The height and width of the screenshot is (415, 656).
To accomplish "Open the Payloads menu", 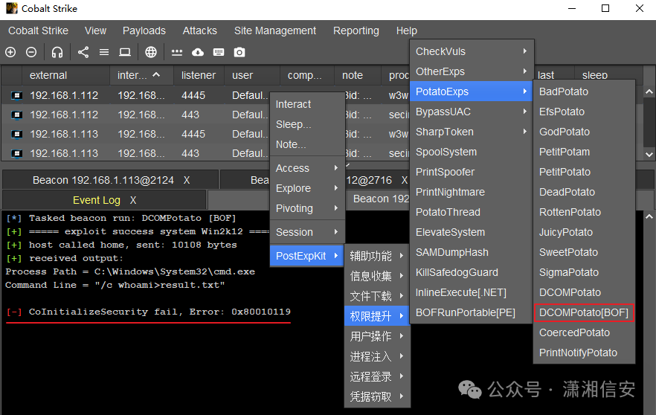I will 144,31.
